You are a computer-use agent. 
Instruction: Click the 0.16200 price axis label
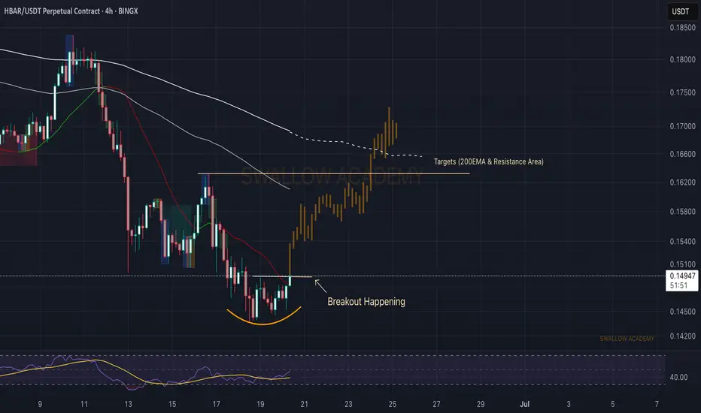point(682,182)
